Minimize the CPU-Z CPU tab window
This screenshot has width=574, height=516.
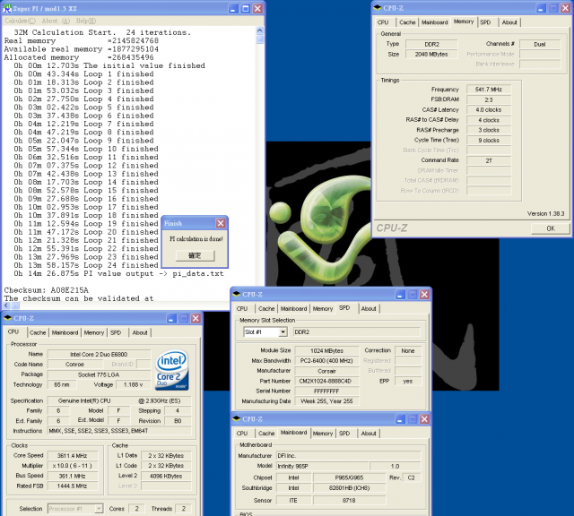[171, 318]
